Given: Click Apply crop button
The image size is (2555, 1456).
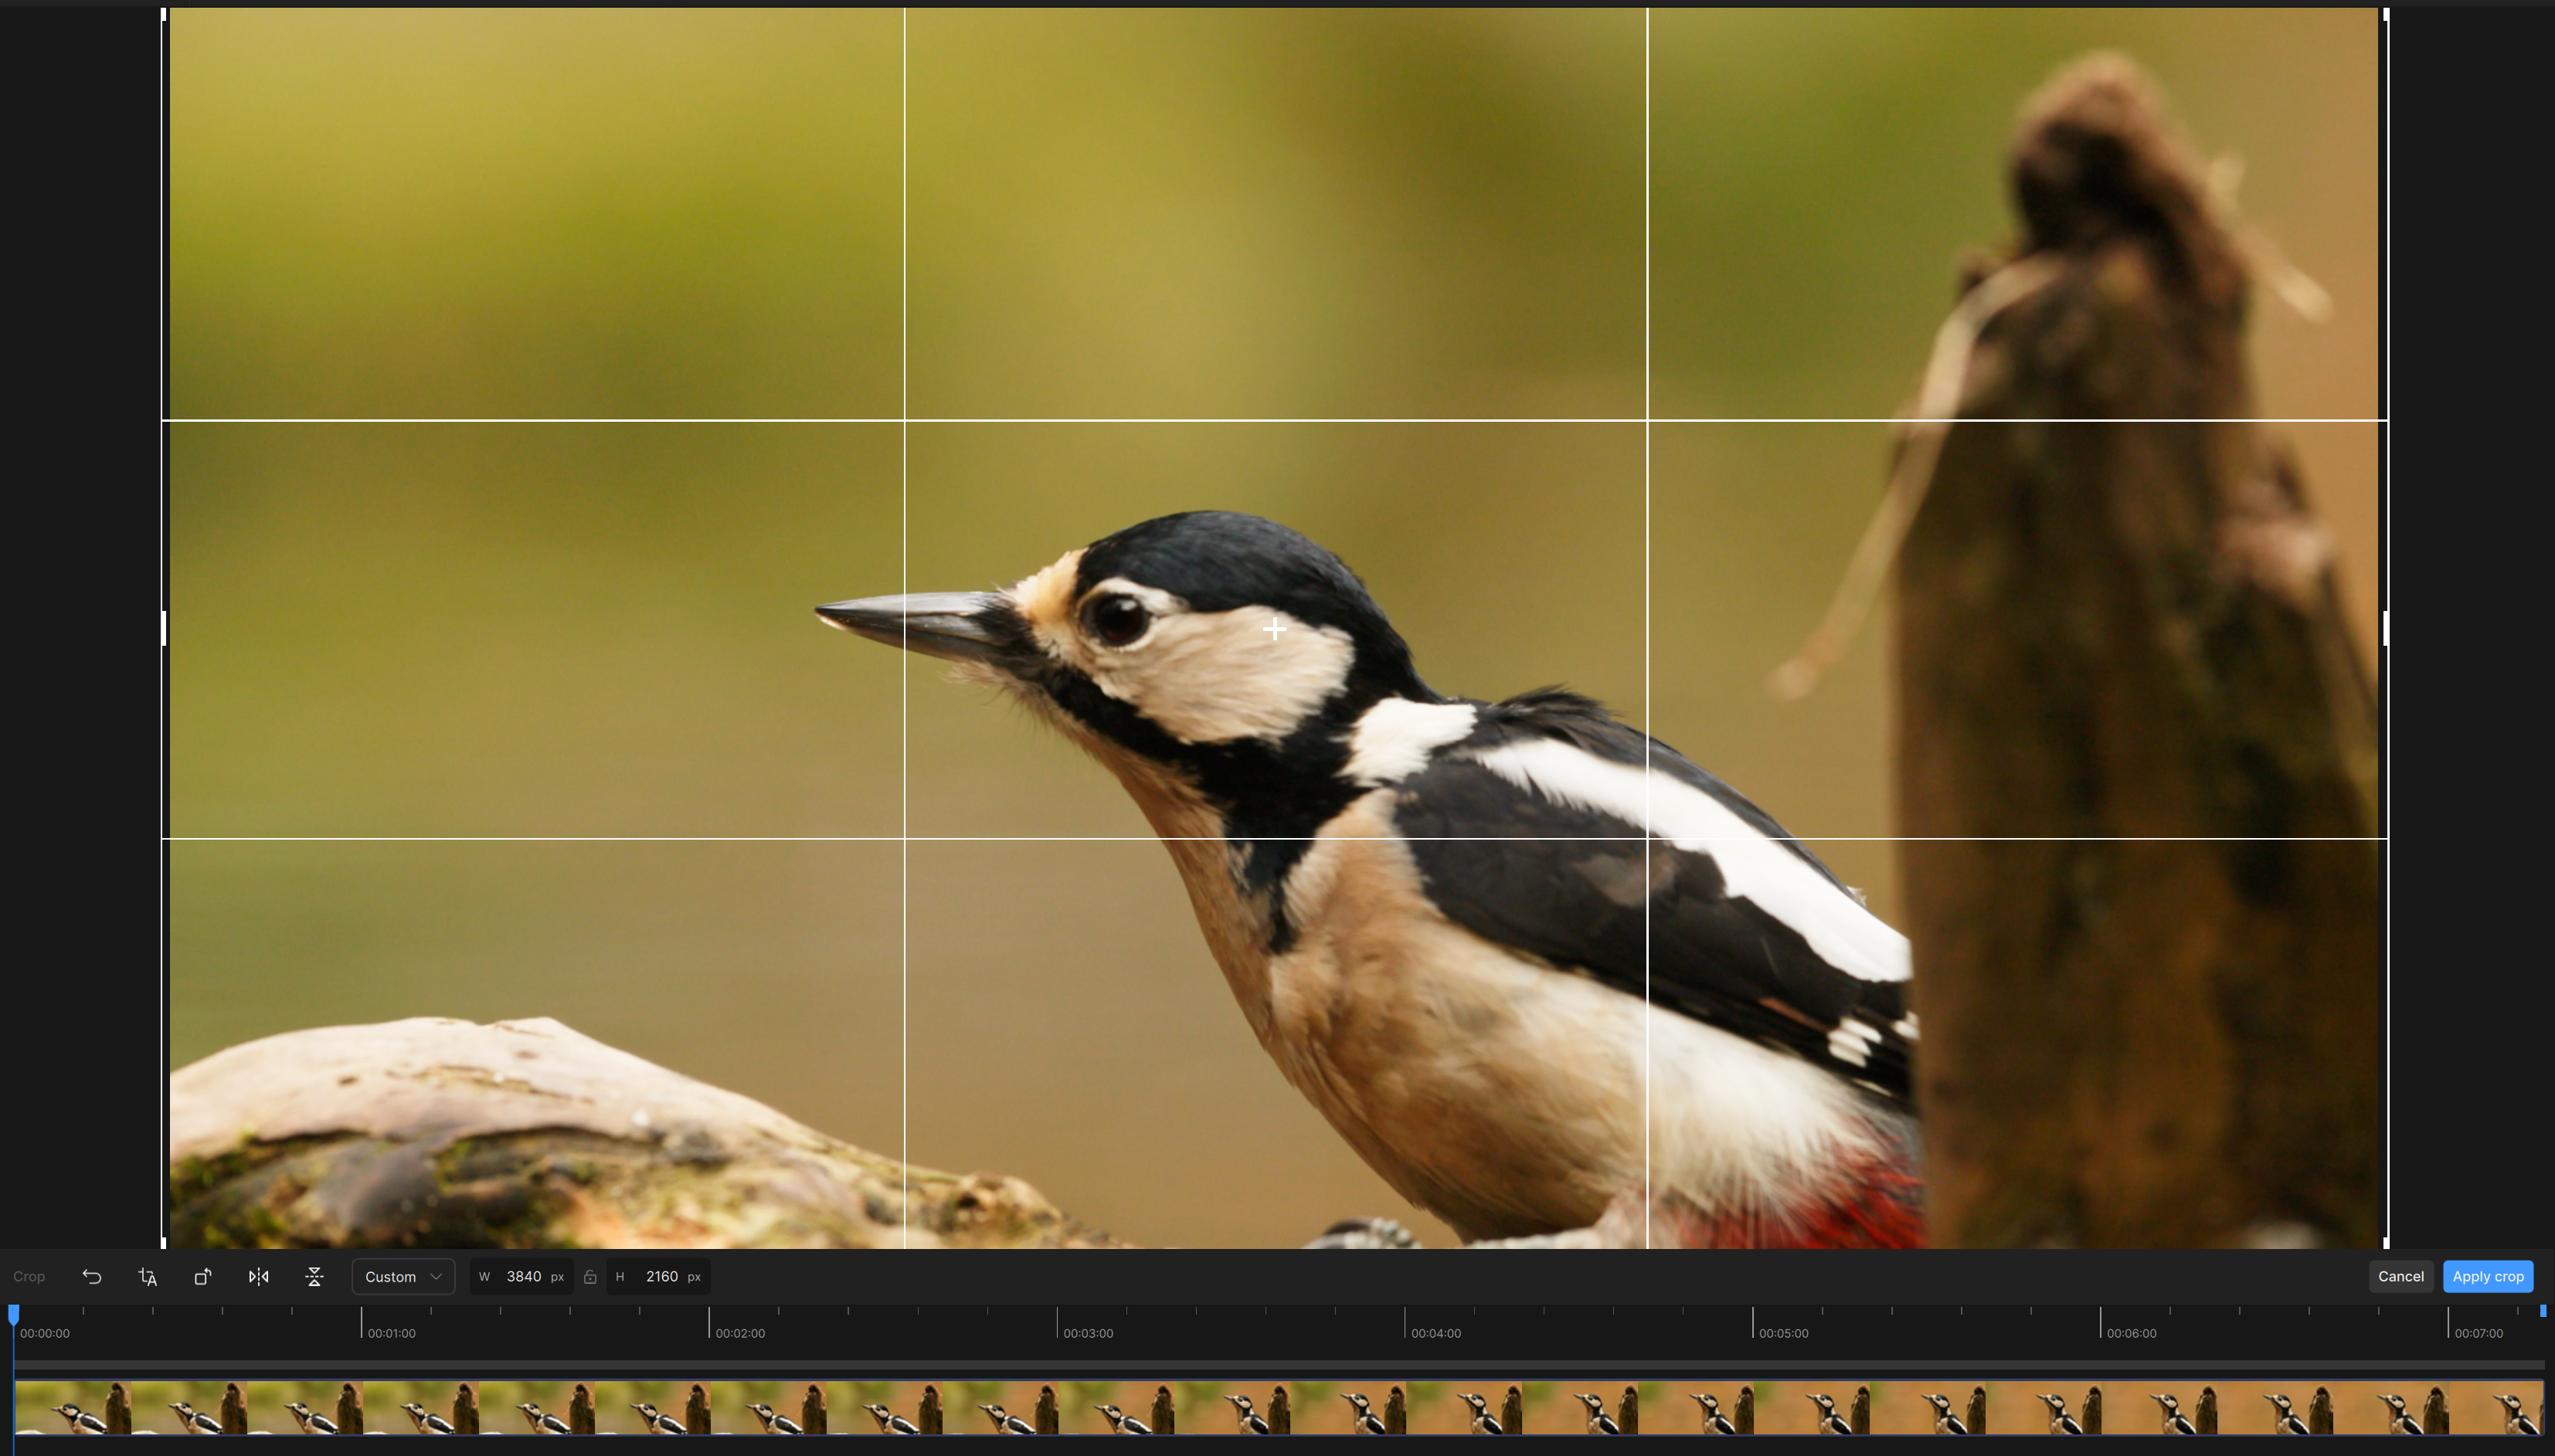Looking at the screenshot, I should pos(2487,1277).
